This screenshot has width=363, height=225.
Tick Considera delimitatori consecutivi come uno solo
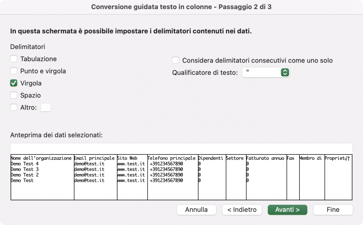pos(176,60)
